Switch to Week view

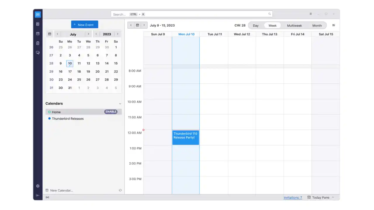click(273, 25)
